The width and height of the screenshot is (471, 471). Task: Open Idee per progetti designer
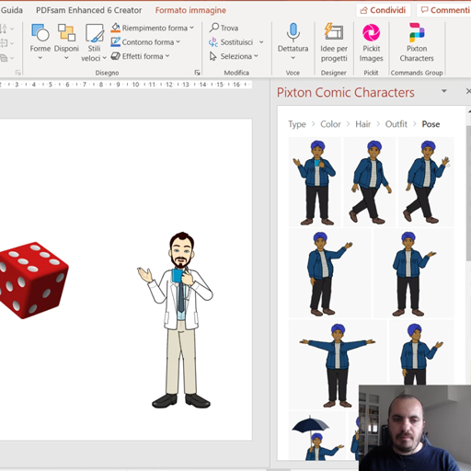point(334,42)
